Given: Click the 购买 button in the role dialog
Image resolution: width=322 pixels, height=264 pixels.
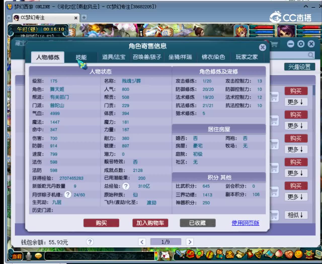Looking at the screenshot, I should [x=101, y=223].
